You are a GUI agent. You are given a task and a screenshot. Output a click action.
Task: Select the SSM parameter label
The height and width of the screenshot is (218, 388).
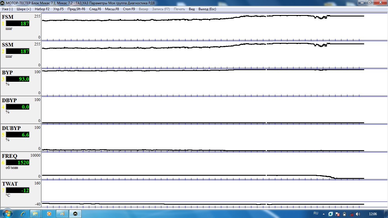tap(8, 45)
